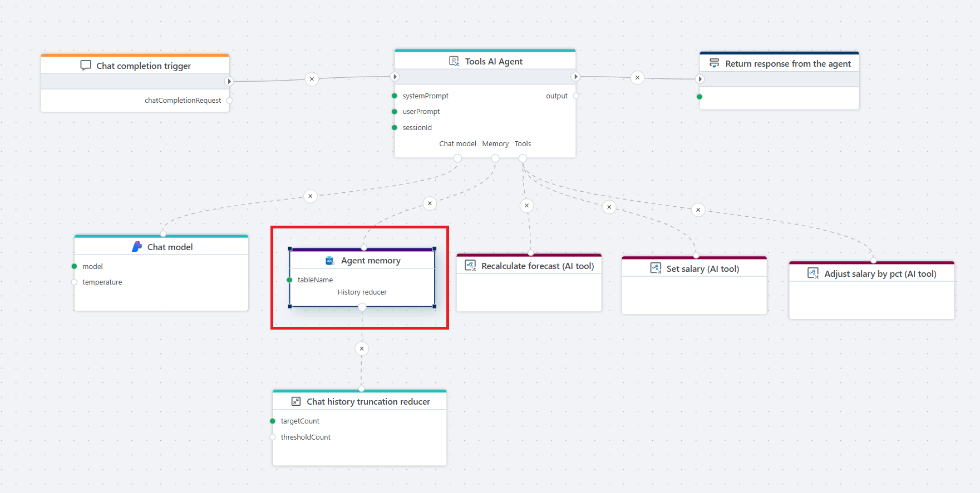This screenshot has width=980, height=493.
Task: Click the Memory connector under the agent
Action: [495, 158]
